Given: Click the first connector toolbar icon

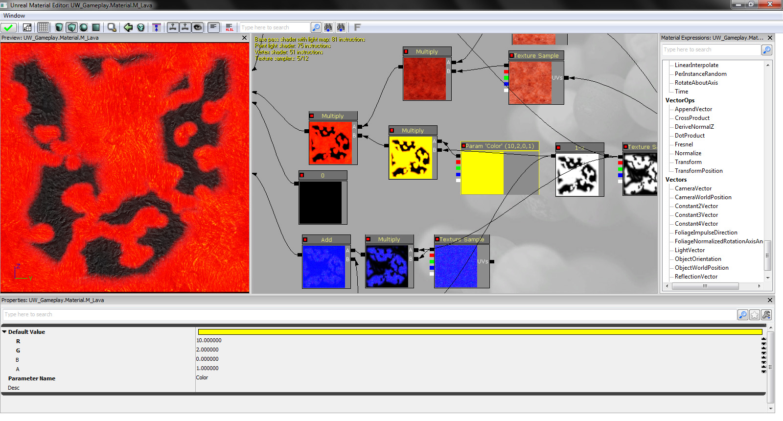Looking at the screenshot, I should [x=173, y=27].
